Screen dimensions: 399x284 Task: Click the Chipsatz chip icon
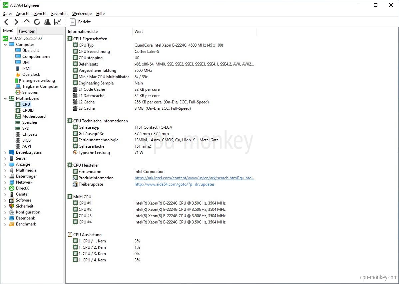coord(18,134)
